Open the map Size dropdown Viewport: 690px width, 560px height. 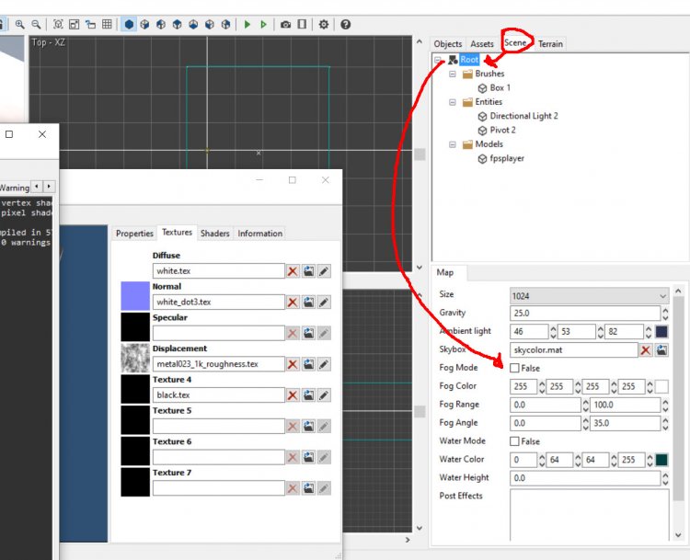tap(589, 295)
